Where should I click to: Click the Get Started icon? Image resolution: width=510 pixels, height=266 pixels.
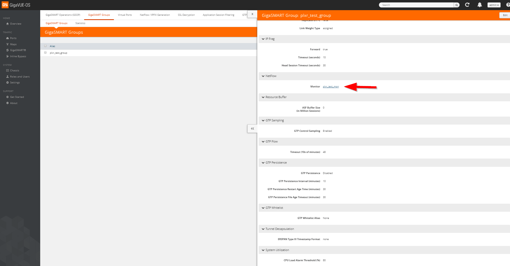click(x=8, y=97)
